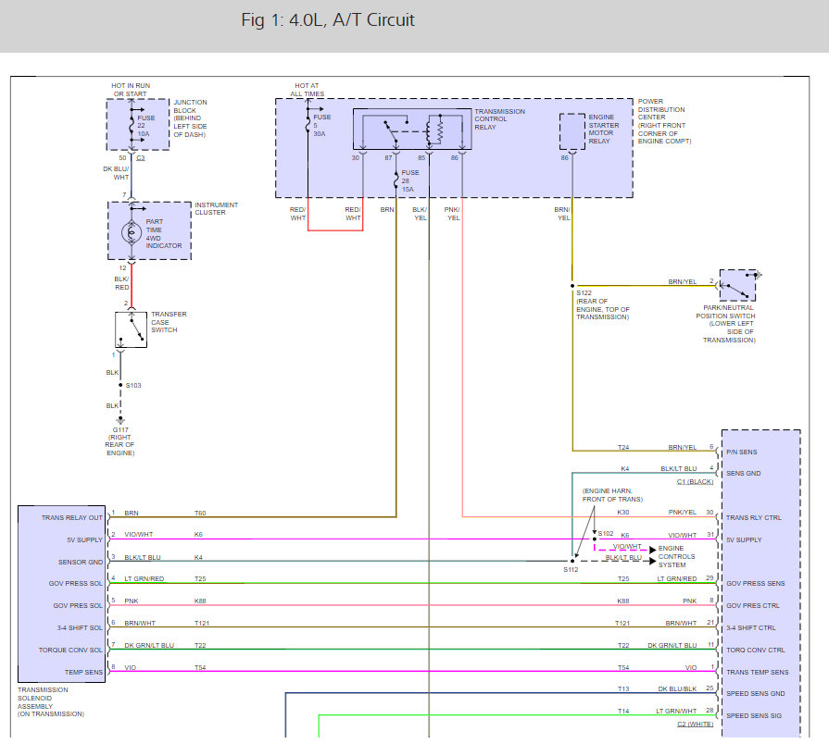Click the SPEED SENS SIG terminal label
Viewport: 829px width, 756px height.
click(x=754, y=716)
